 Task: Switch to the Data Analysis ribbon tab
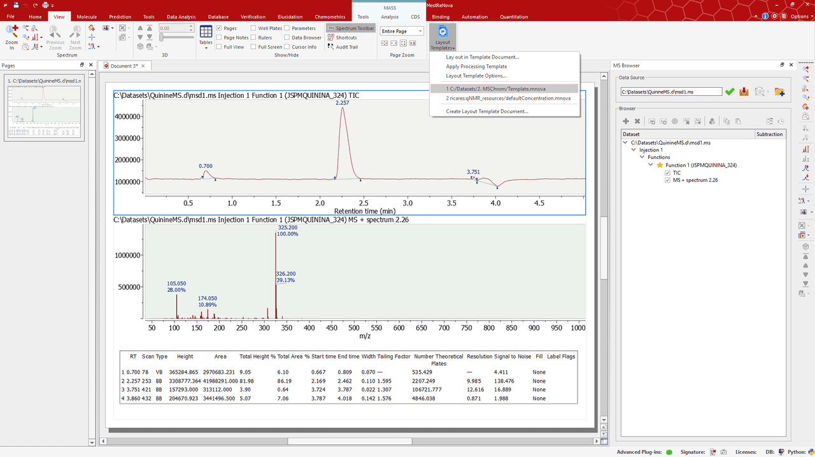pos(181,17)
